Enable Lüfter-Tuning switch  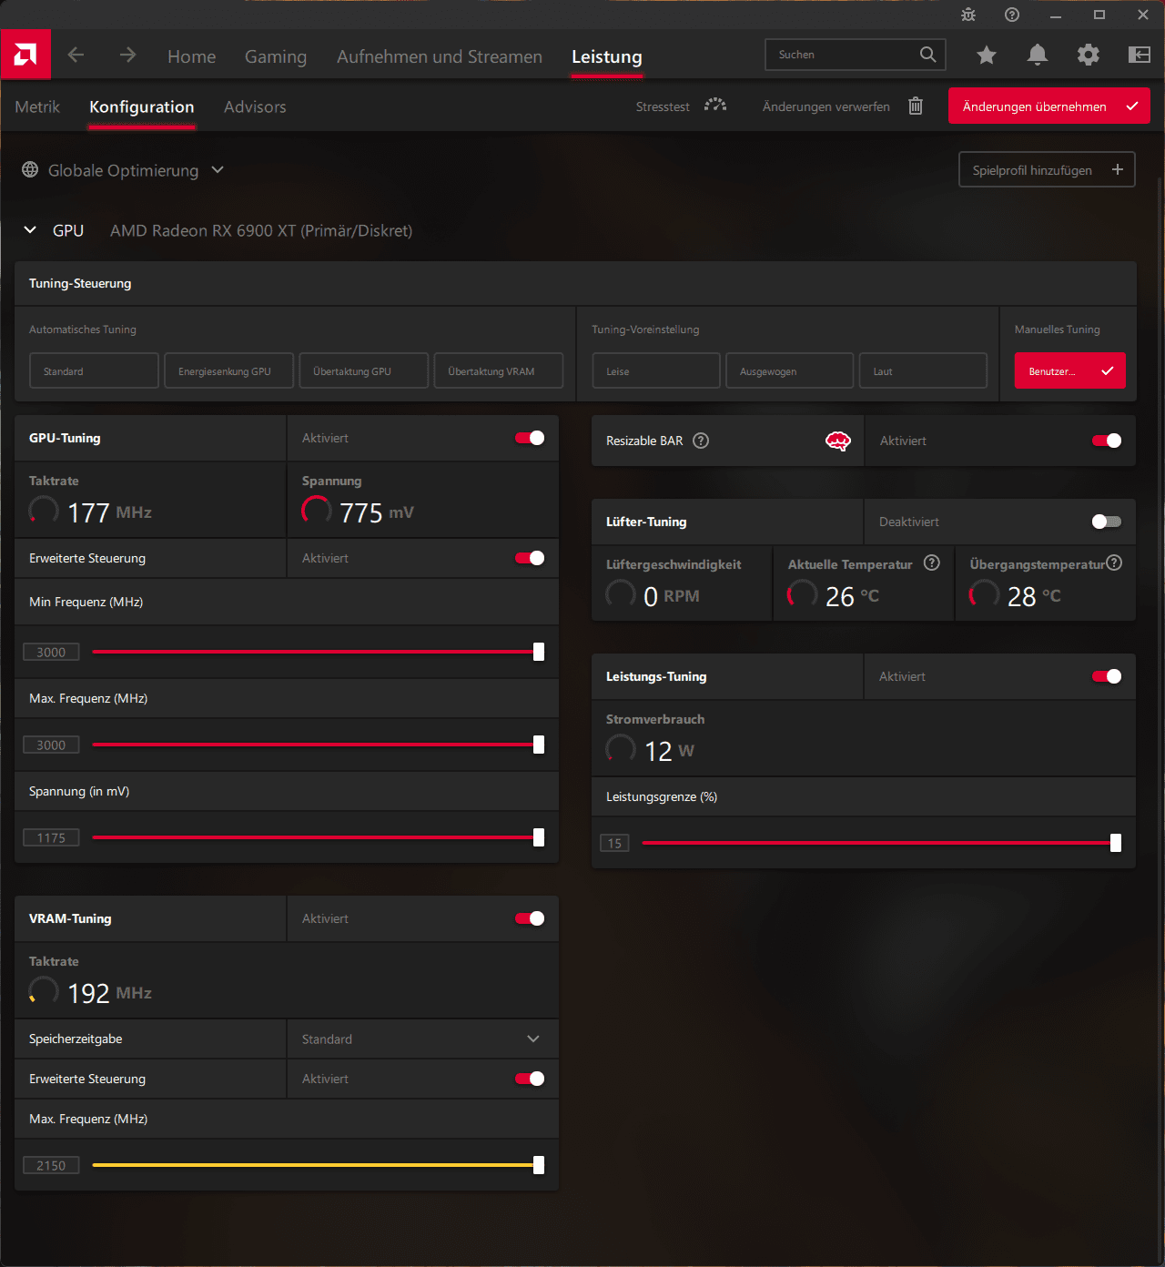coord(1107,522)
